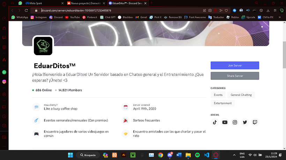
Task: Open Spotify from the taskbar
Action: point(197,155)
